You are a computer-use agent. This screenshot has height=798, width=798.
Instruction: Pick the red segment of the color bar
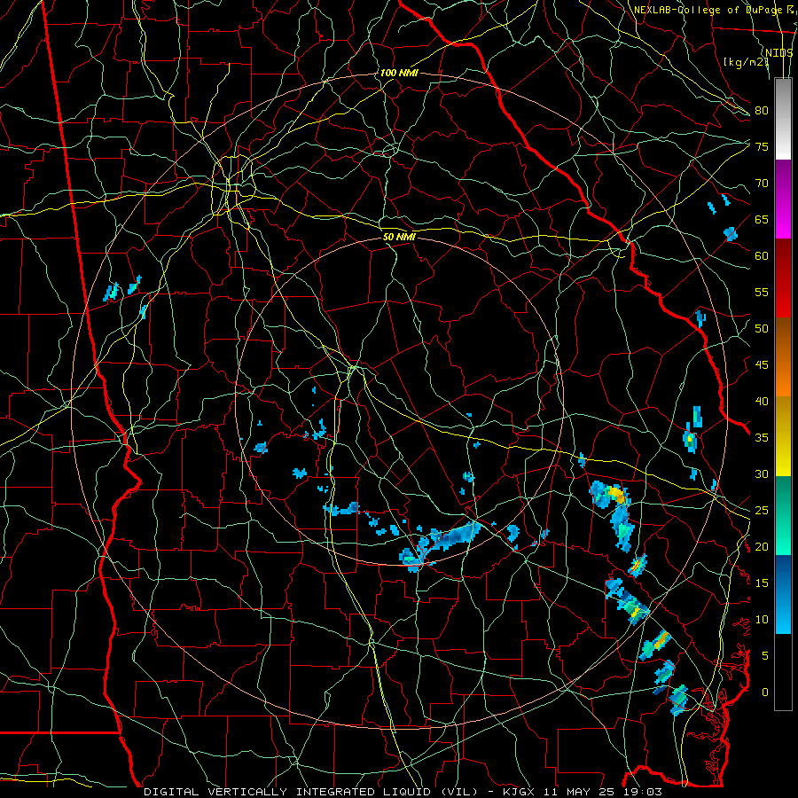(783, 278)
